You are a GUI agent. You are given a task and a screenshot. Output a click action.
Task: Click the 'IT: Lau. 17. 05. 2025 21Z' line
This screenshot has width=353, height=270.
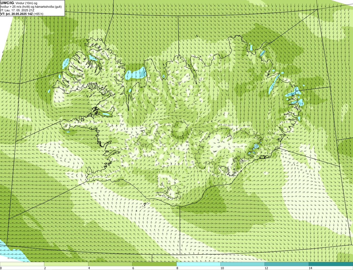pos(17,10)
